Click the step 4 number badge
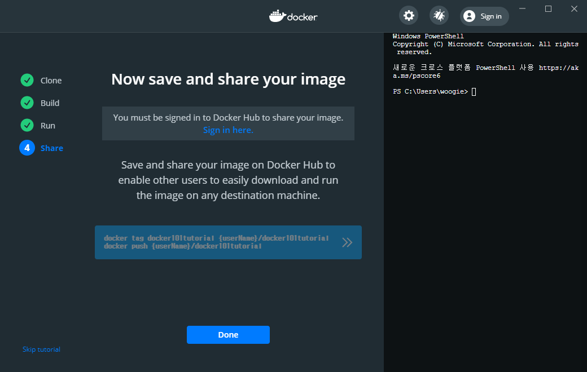The image size is (587, 372). pyautogui.click(x=27, y=148)
